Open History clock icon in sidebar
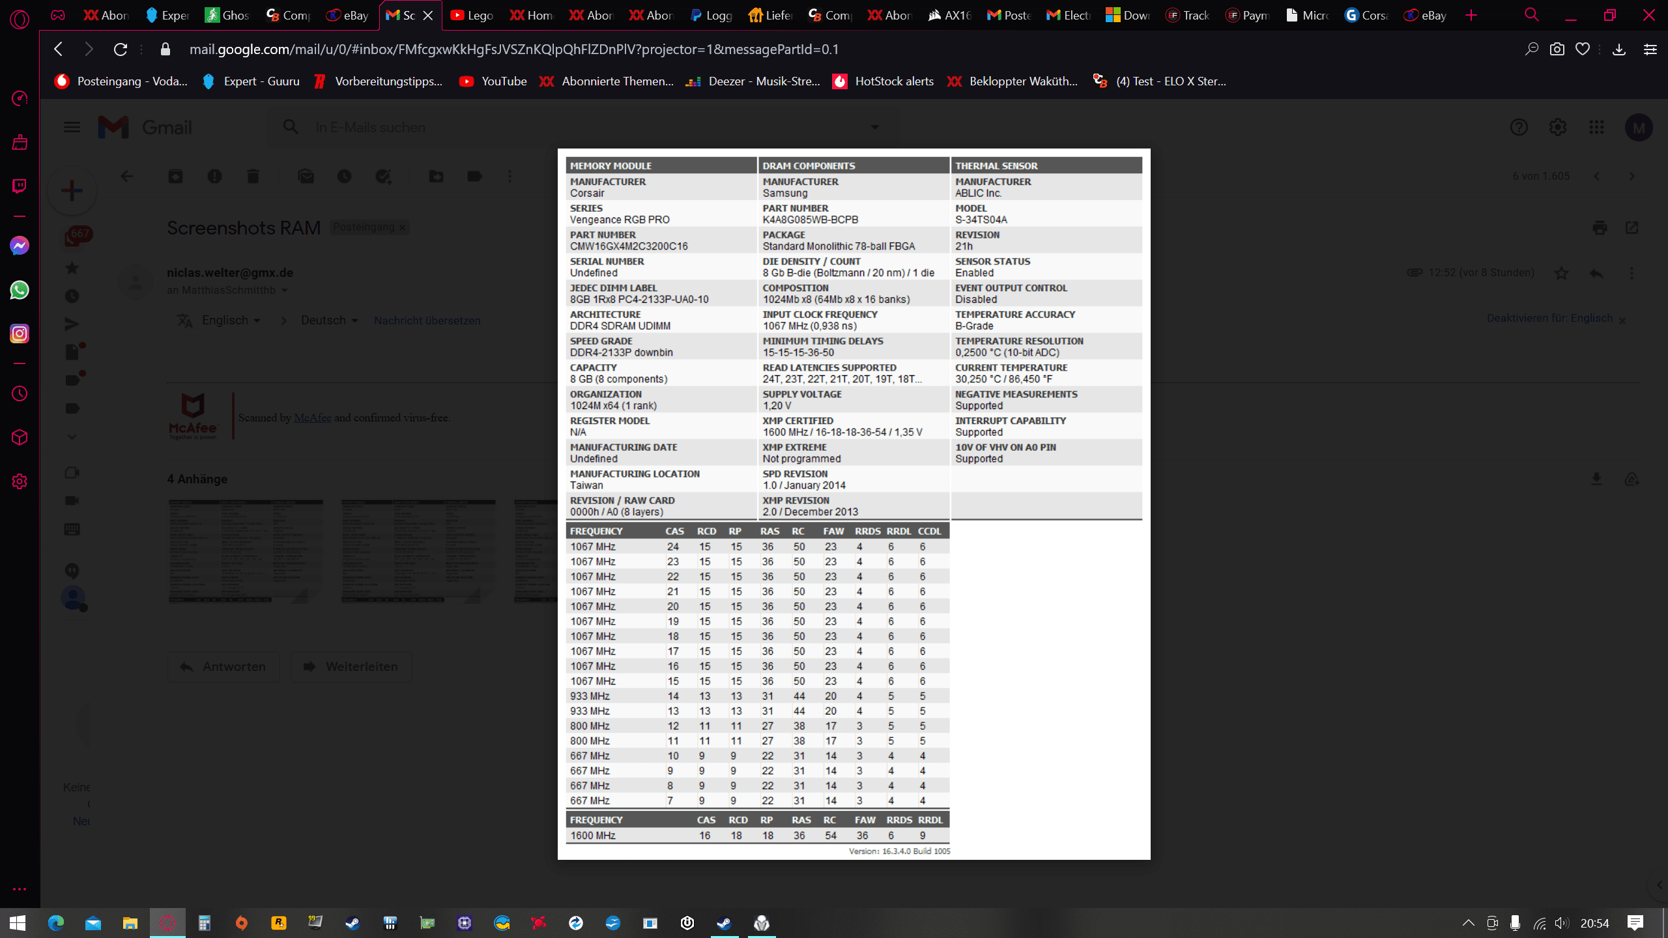Viewport: 1668px width, 938px height. click(x=20, y=393)
